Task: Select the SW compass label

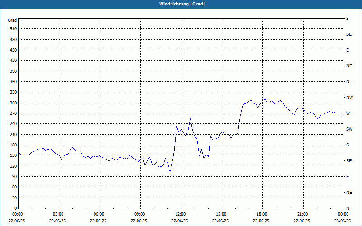Action: click(x=349, y=129)
